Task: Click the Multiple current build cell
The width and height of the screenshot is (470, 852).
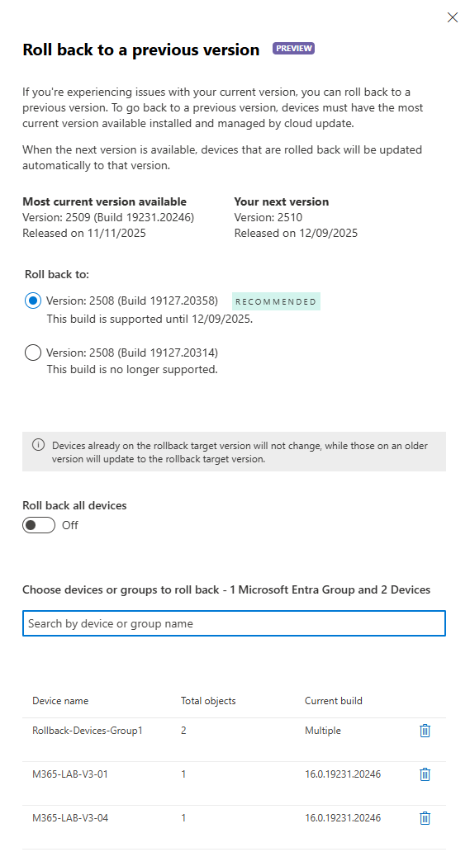Action: [323, 731]
